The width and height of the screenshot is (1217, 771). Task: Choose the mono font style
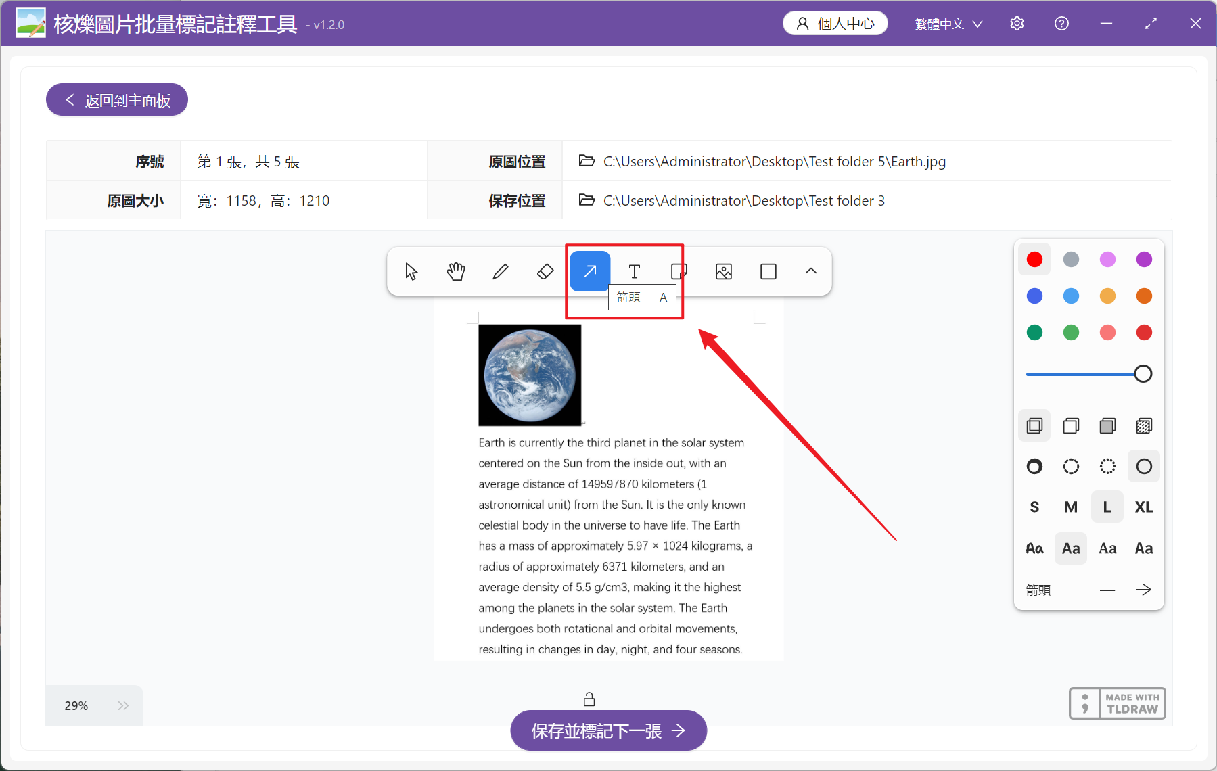1144,548
